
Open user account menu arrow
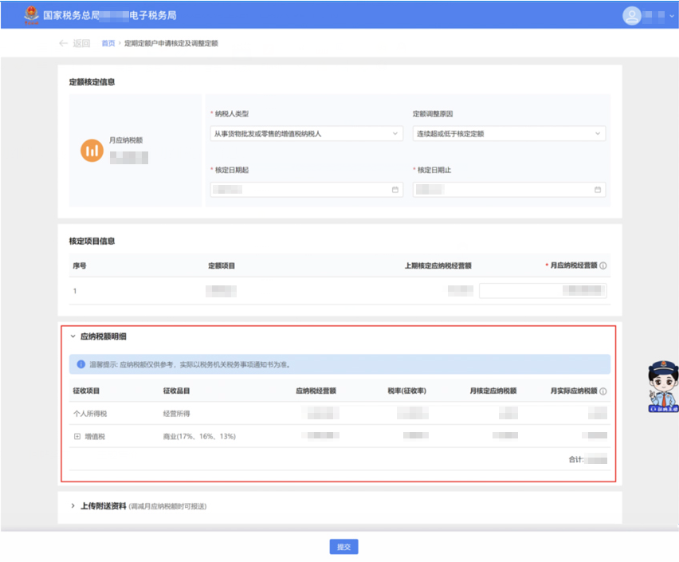point(671,16)
